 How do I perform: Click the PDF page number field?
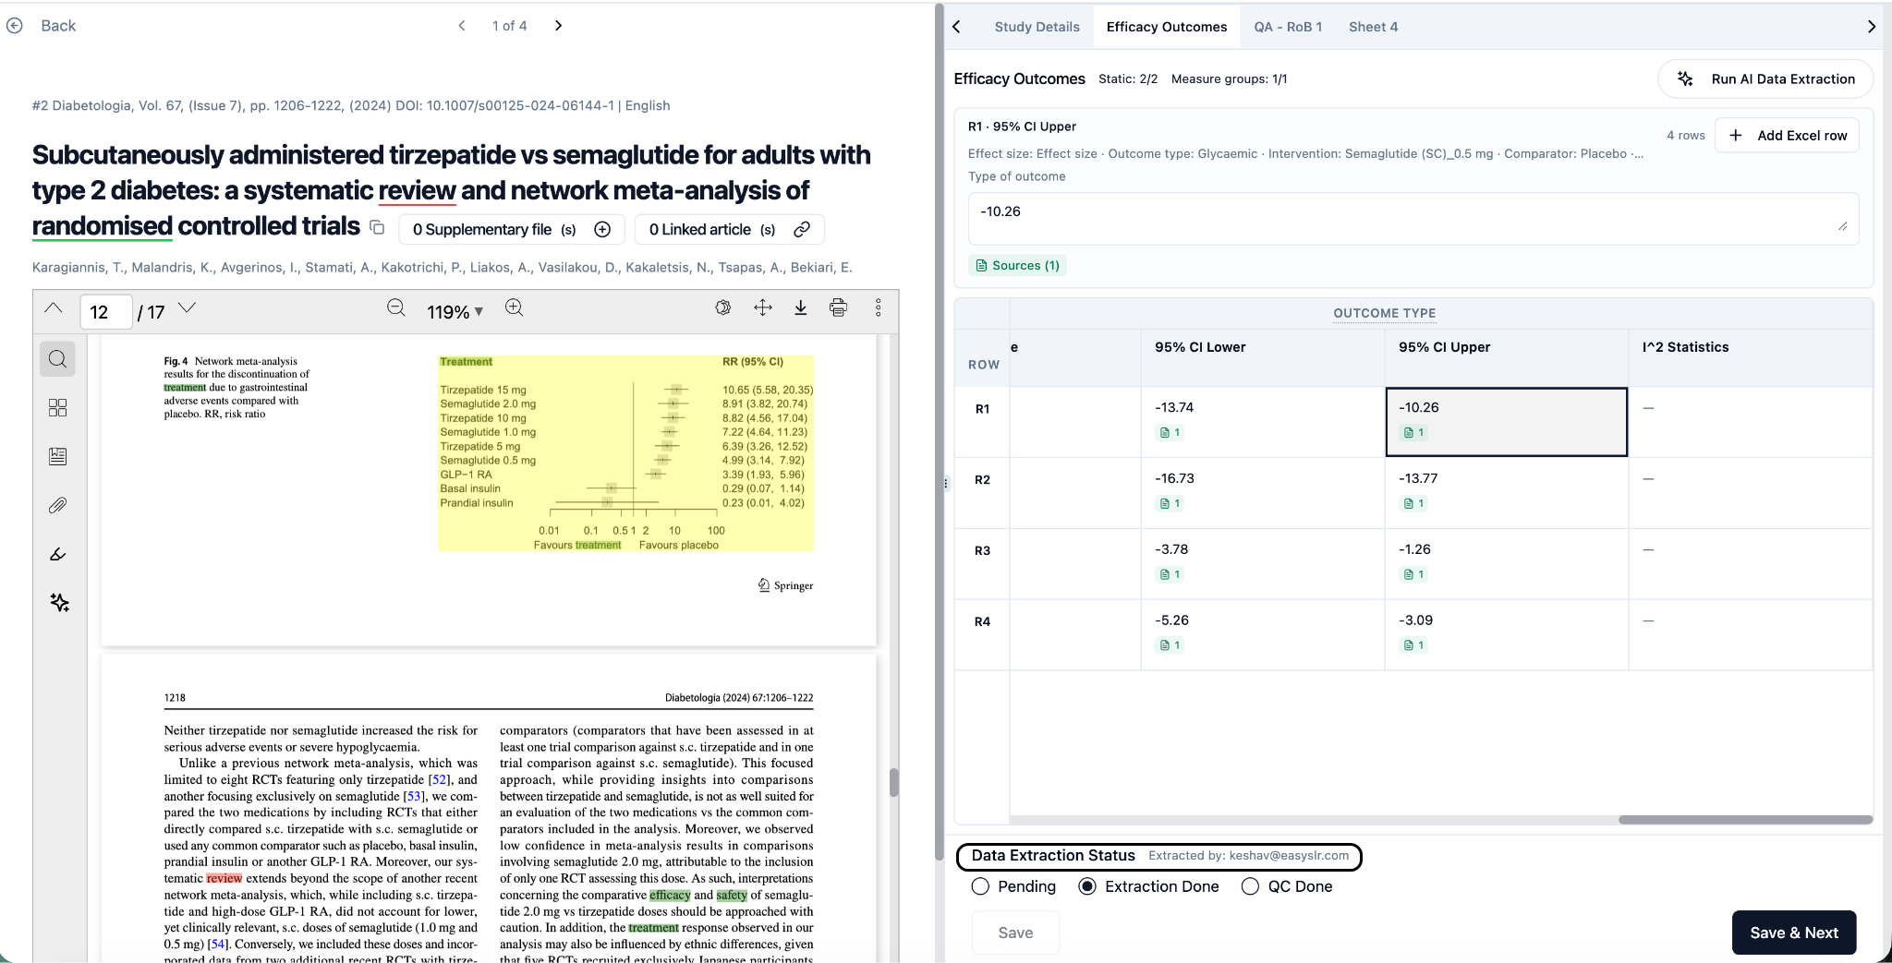(x=105, y=312)
